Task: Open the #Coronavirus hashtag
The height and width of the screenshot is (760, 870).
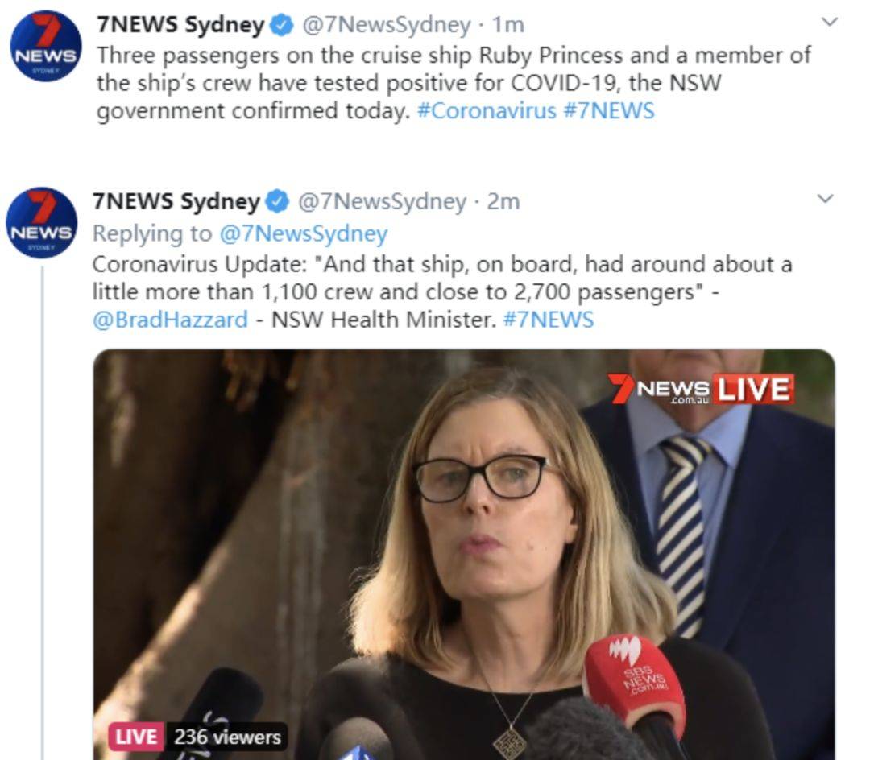Action: click(487, 111)
